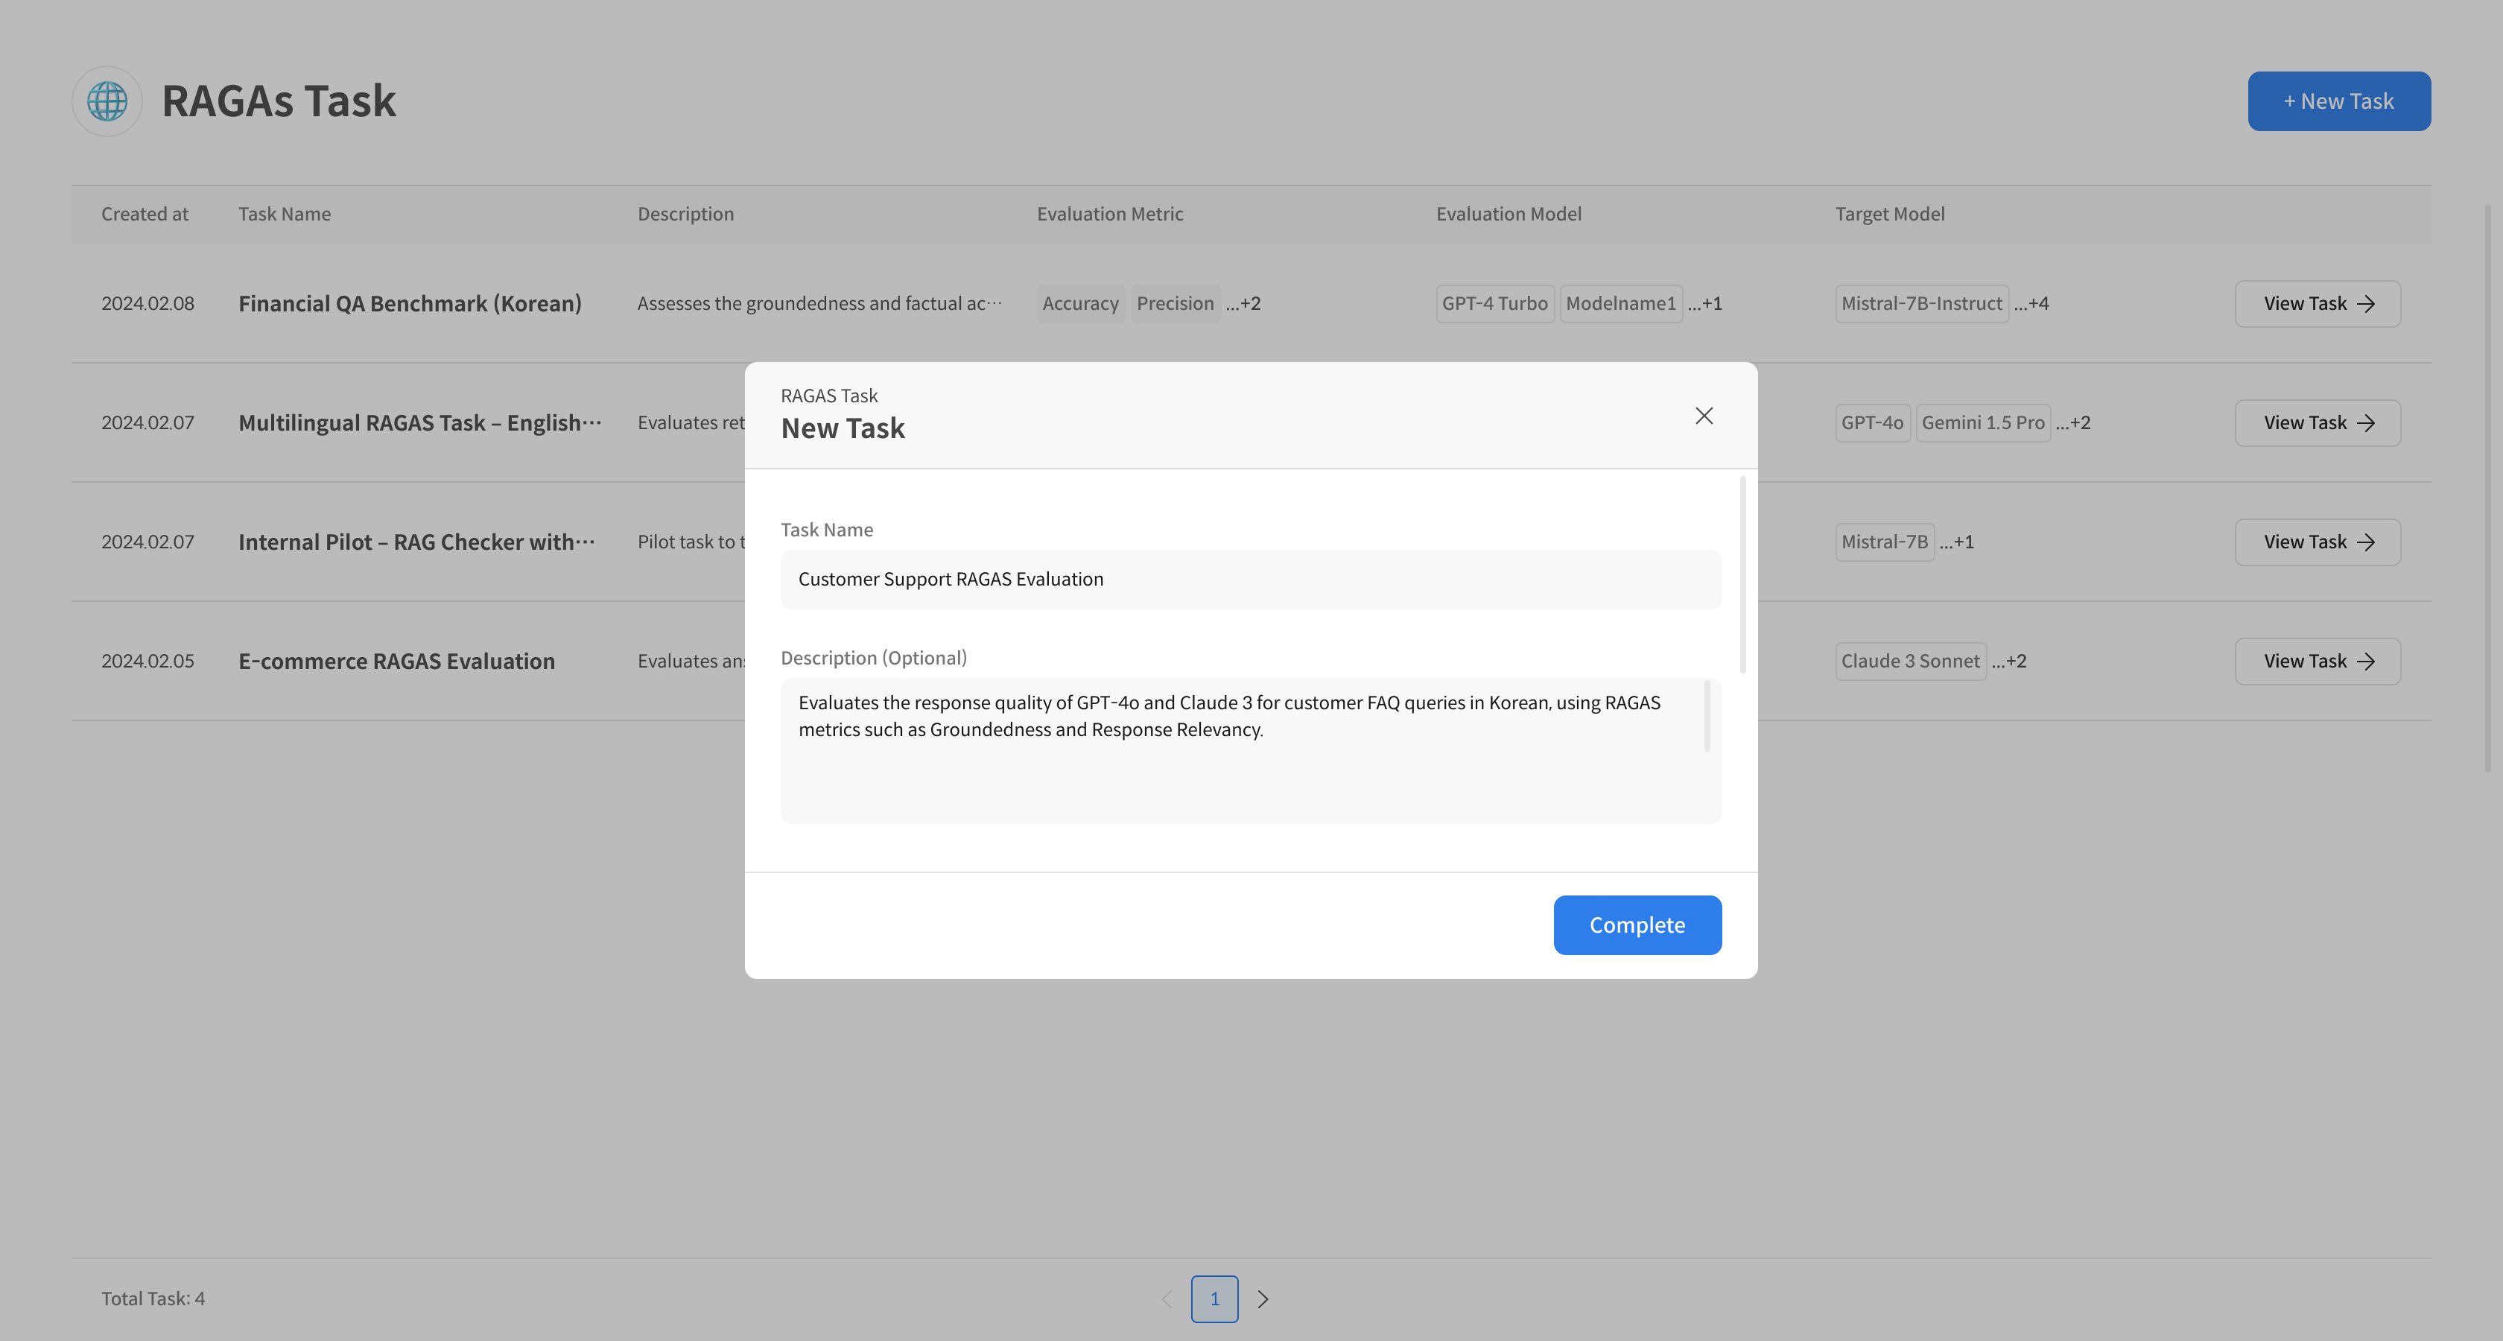2503x1341 pixels.
Task: Click the globe icon beside RAGAs Task
Action: coord(107,101)
